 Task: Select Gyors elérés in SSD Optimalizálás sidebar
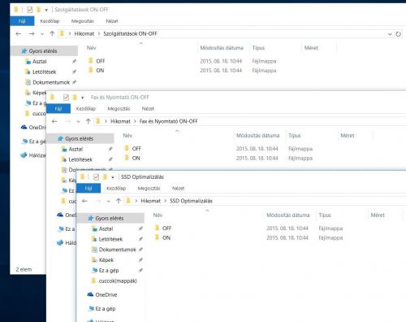110,218
